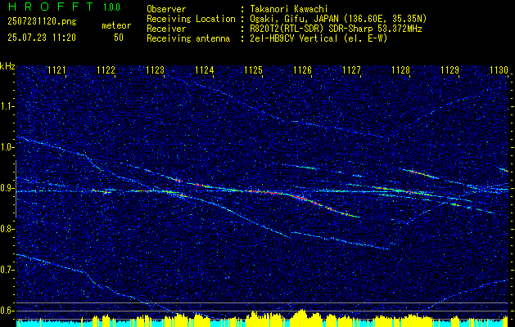Click the 0.9 frequency axis label

tap(6, 188)
